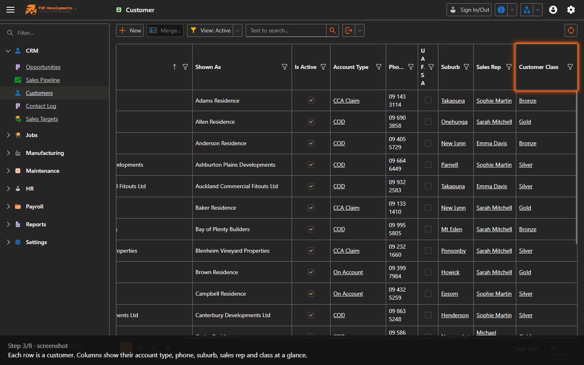Click the New button

click(130, 30)
